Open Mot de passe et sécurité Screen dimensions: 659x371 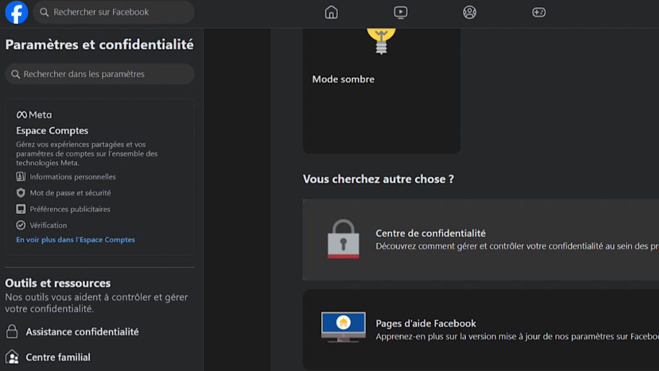[70, 193]
